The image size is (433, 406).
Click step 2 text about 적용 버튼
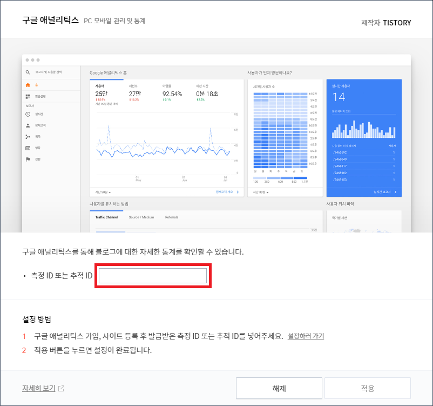[93, 350]
